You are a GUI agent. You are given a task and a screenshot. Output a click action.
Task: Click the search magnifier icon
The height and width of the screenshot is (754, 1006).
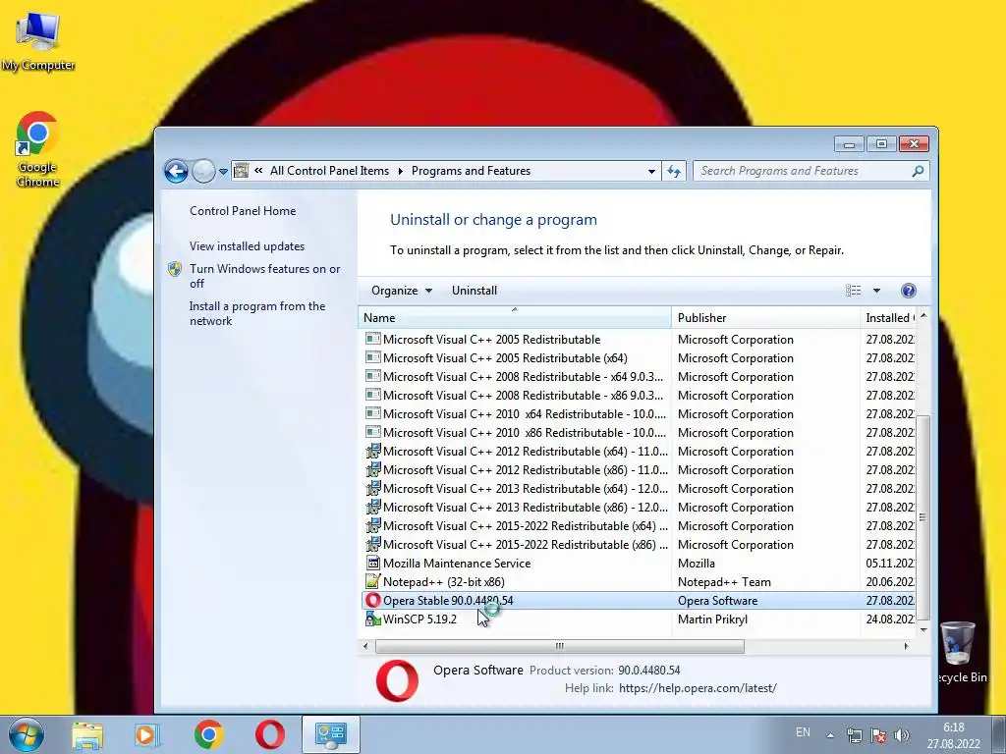918,171
